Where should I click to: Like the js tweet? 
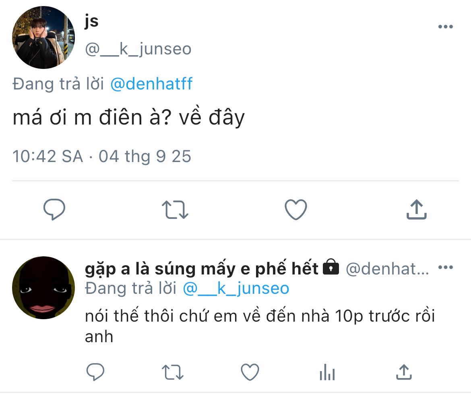[x=296, y=210]
